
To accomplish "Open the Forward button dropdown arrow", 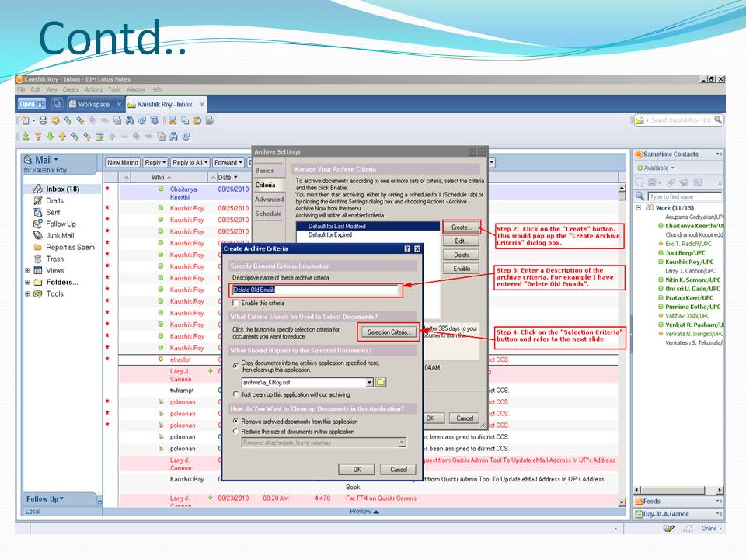I will 240,162.
